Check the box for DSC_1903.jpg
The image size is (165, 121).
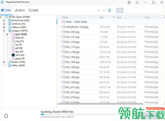[60, 62]
